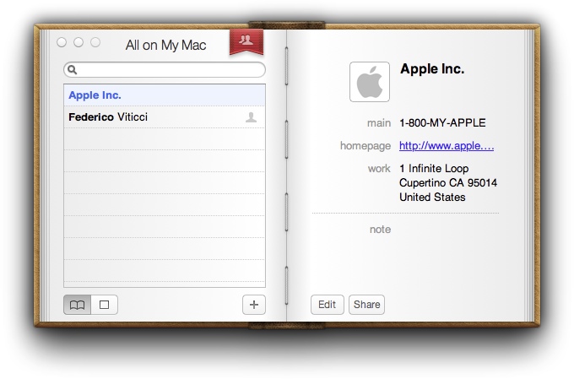This screenshot has width=574, height=379.
Task: Open the apple.com homepage link
Action: click(x=447, y=146)
